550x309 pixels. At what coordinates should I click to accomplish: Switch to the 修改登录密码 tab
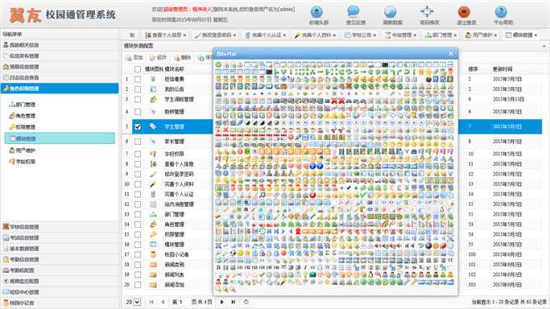click(x=215, y=35)
